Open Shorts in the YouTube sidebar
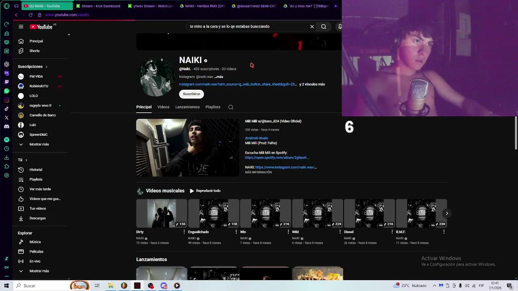Screen dimensions: 518x291 pyautogui.click(x=34, y=51)
